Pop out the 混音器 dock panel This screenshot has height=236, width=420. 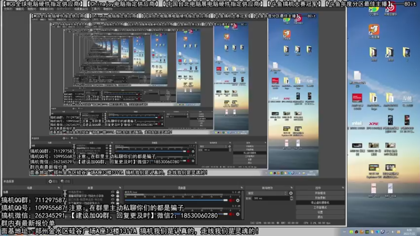point(241,188)
